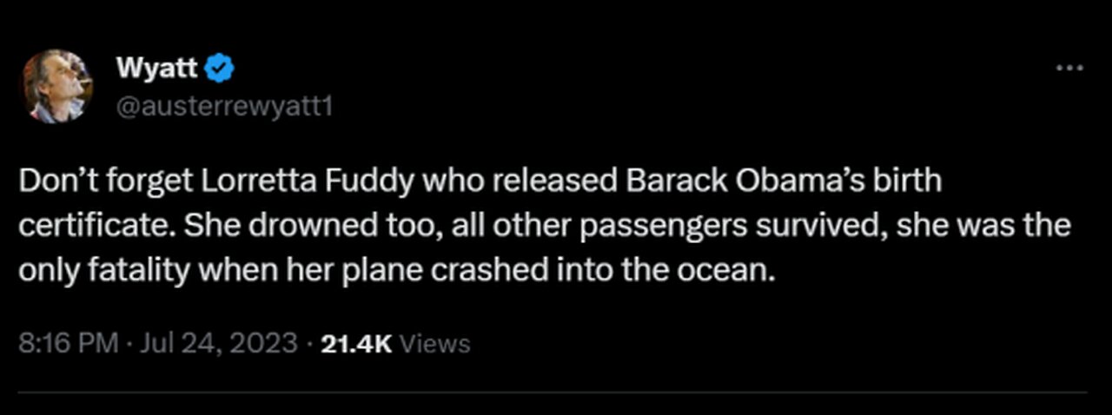Open Wyatt's profile picture avatar

54,86
